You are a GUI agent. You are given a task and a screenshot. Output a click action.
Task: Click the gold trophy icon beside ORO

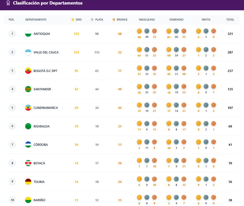tap(73, 19)
